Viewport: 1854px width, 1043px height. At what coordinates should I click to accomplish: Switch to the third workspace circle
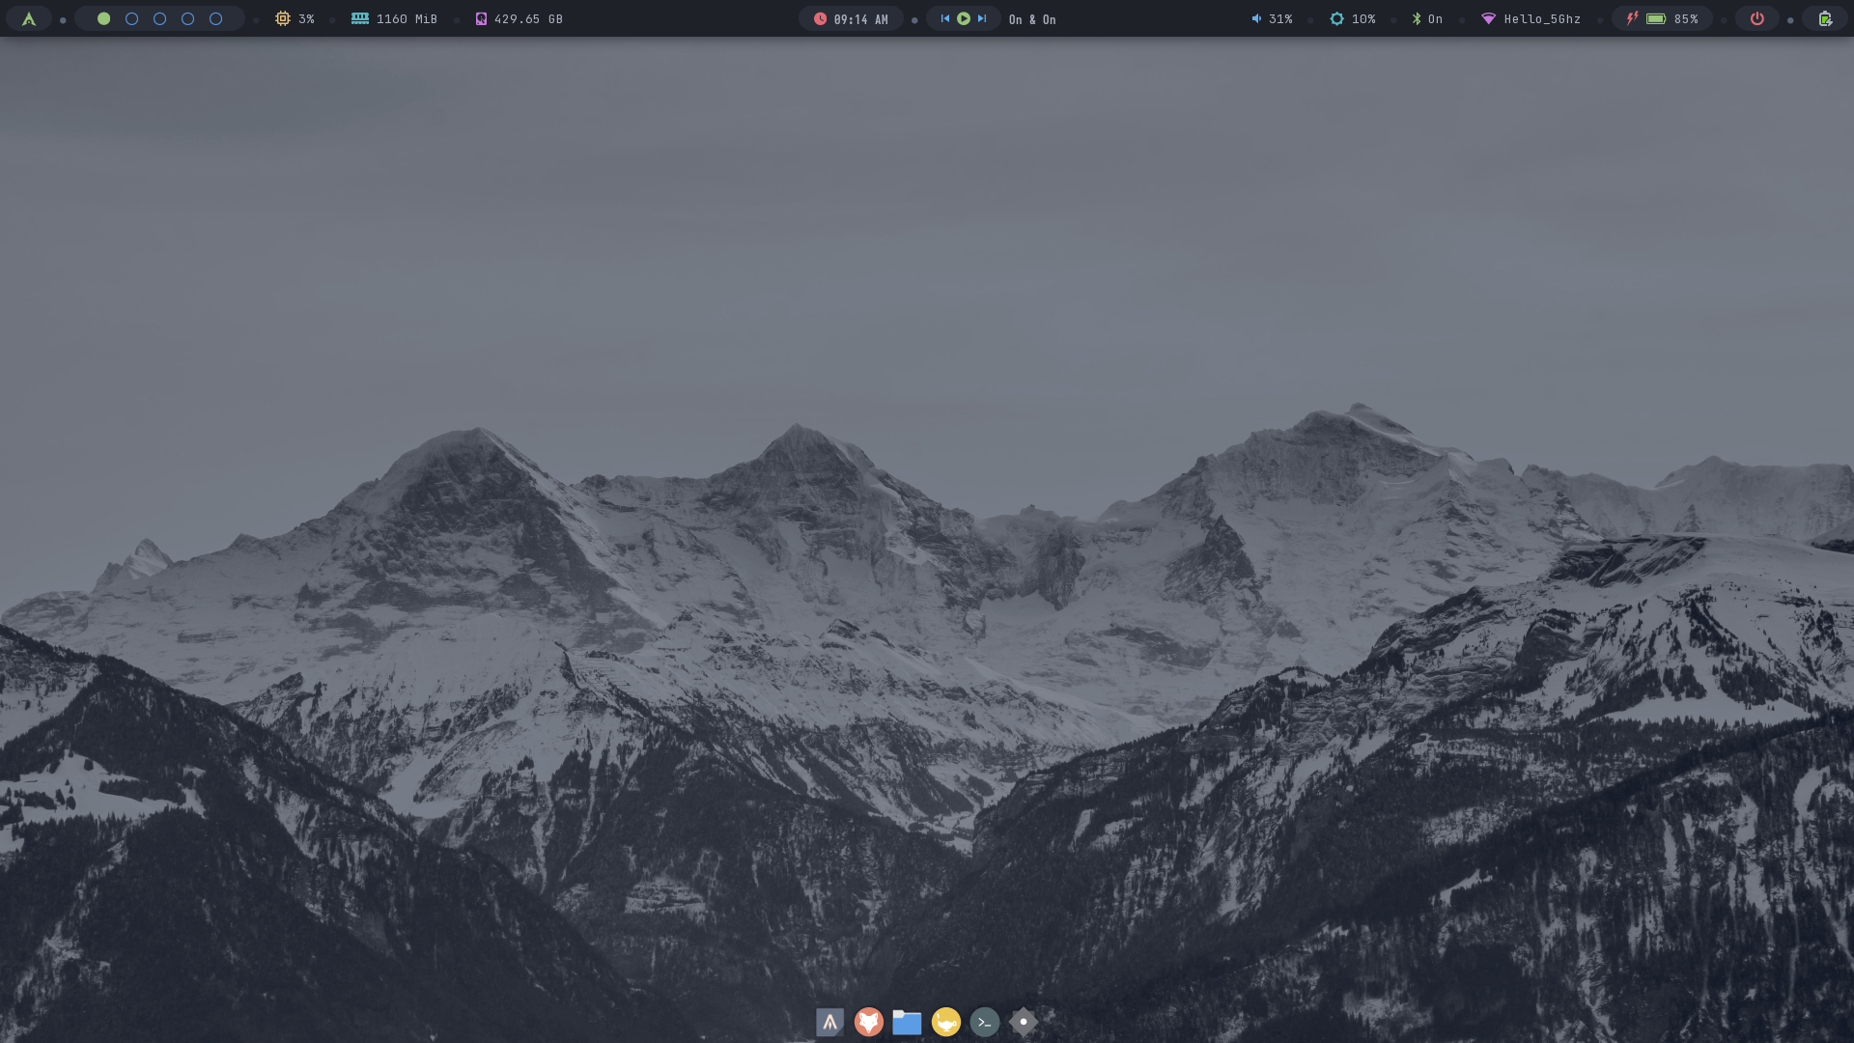tap(159, 18)
